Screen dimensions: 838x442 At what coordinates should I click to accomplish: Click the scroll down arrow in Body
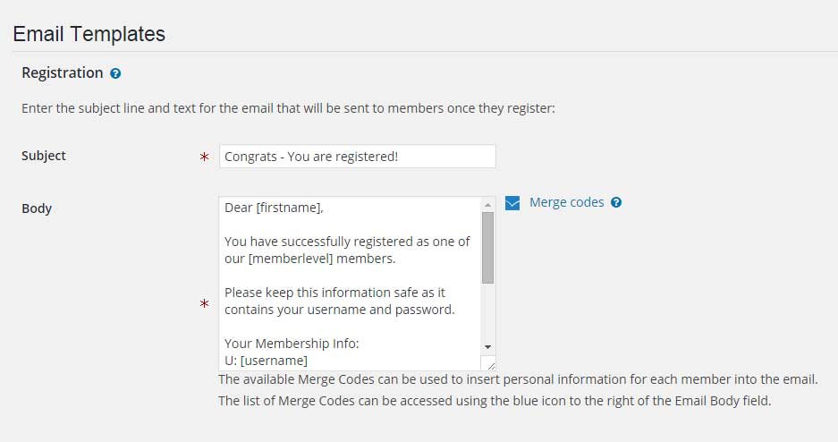487,347
